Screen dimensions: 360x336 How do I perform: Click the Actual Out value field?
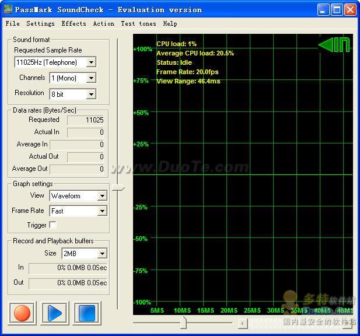[x=86, y=157]
